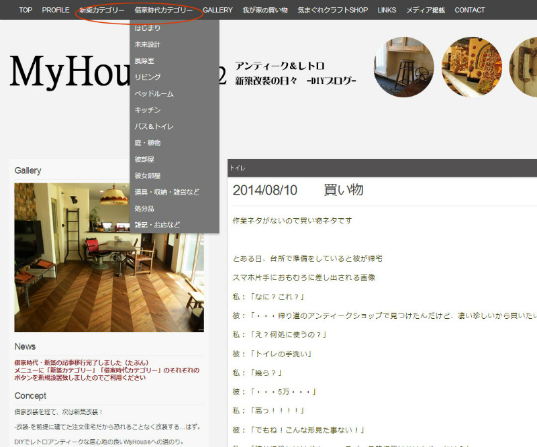537x447 pixels.
Task: Open the CONTACT page
Action: [470, 10]
